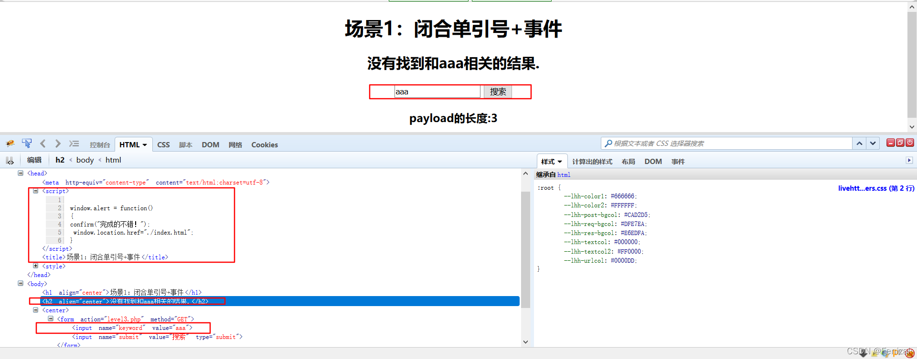Switch to the CSS tab

[x=163, y=145]
